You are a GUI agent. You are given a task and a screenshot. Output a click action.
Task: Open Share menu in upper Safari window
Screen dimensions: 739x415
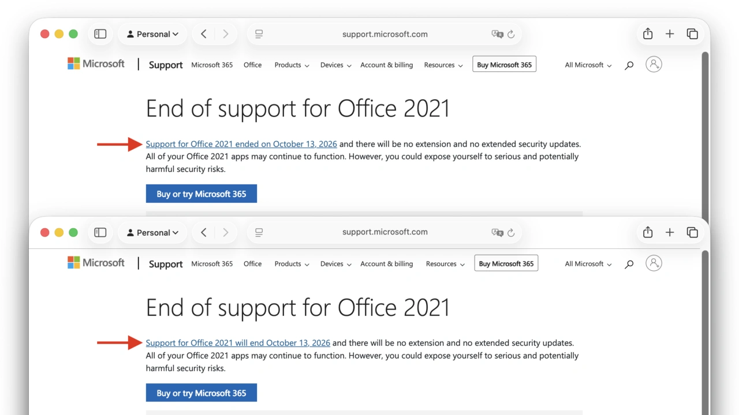tap(648, 33)
